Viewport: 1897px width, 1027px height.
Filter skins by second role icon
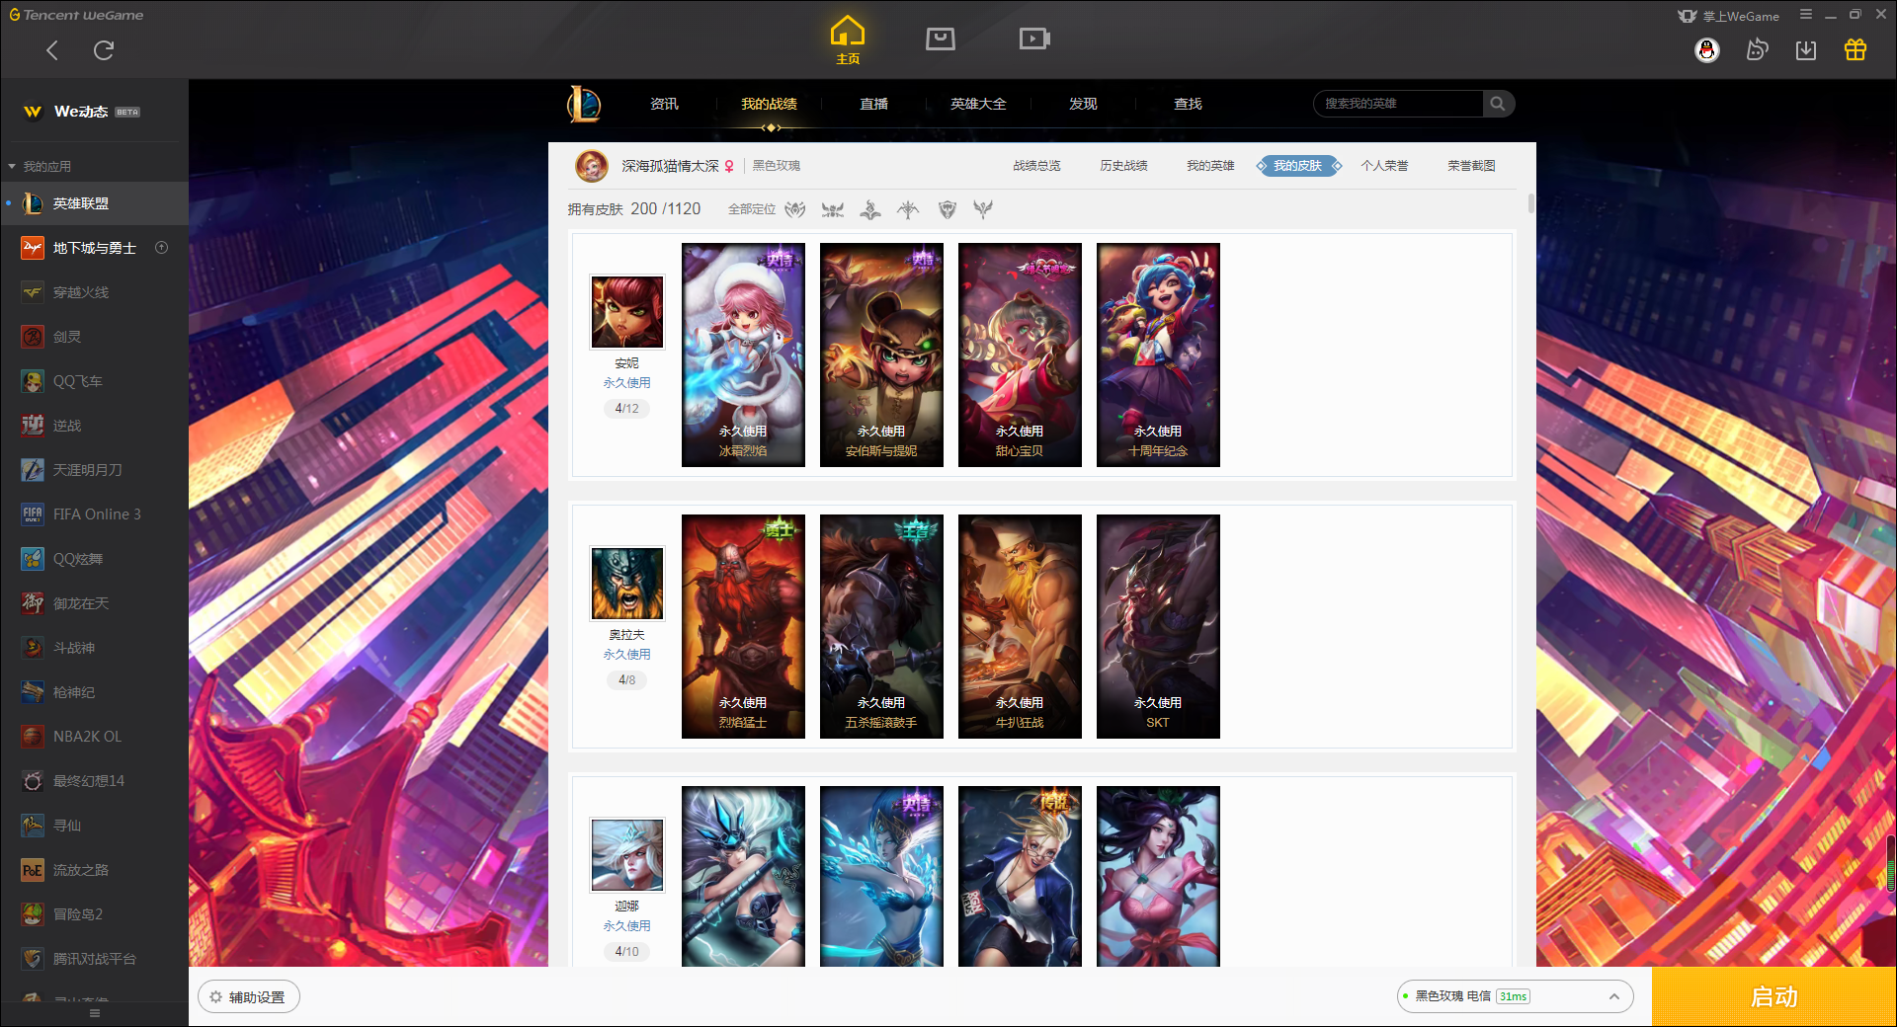click(x=833, y=209)
